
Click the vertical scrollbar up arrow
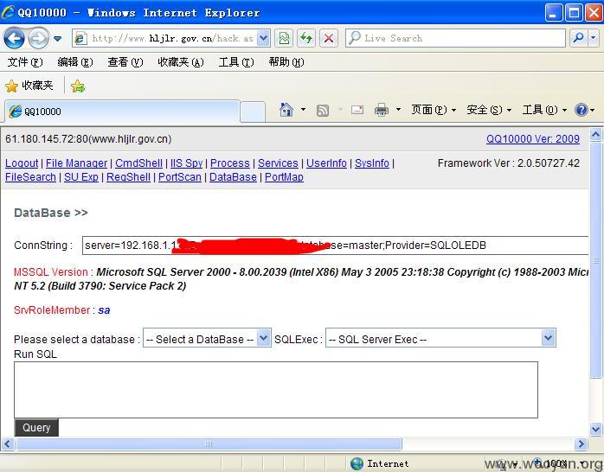596,135
